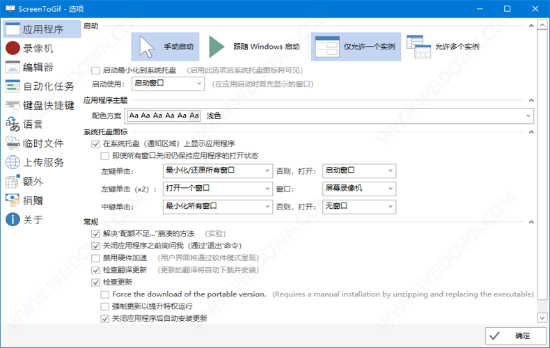Open the 屏幕录像机 window dropdown
Screen dimensions: 550x348
(359, 189)
